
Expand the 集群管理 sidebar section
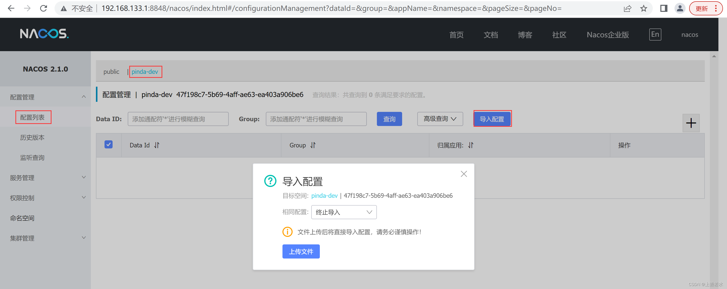[x=45, y=238]
